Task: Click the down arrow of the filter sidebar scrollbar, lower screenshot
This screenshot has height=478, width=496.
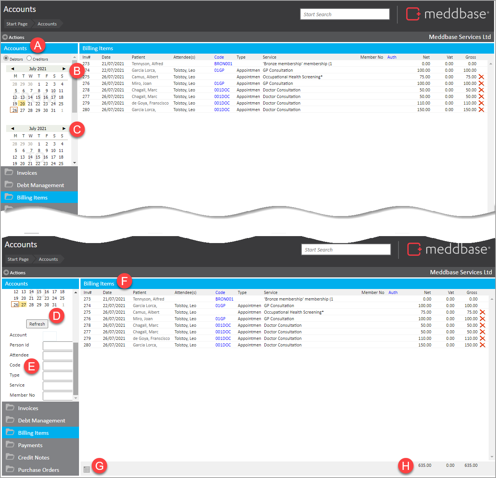Action: click(76, 398)
